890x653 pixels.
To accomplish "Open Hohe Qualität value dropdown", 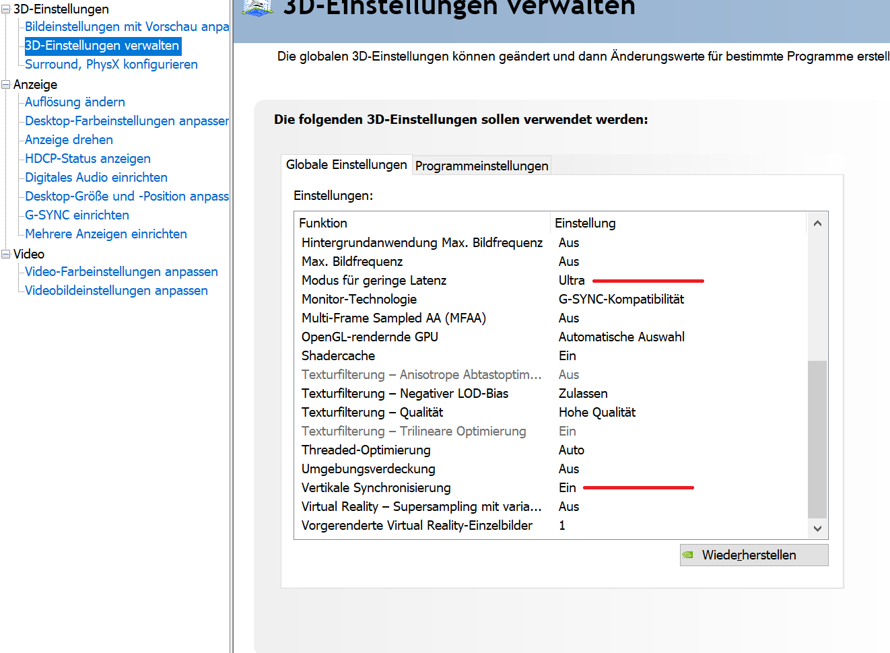I will click(597, 412).
